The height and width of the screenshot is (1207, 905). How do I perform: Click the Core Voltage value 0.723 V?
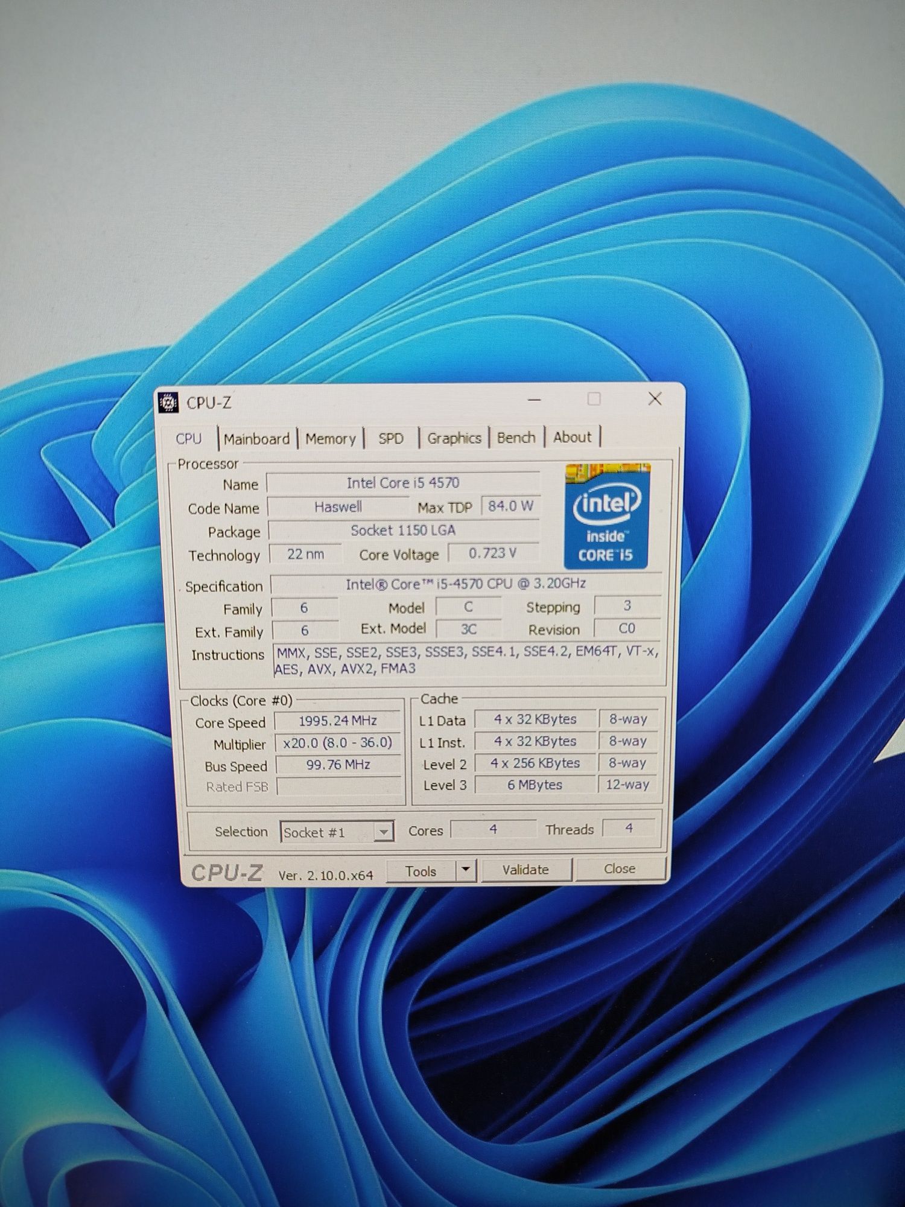[x=493, y=553]
